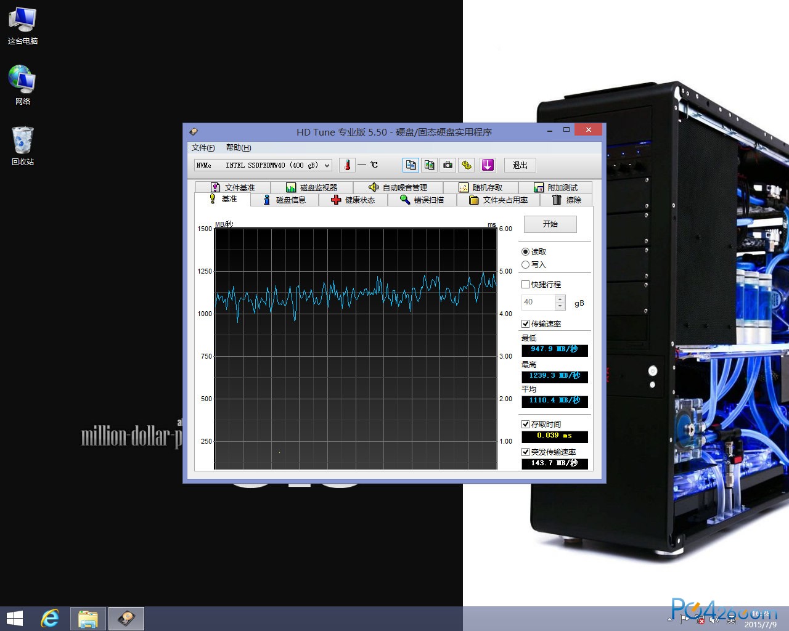Open 回收站 recycle bin desktop icon
The height and width of the screenshot is (631, 789).
(23, 146)
